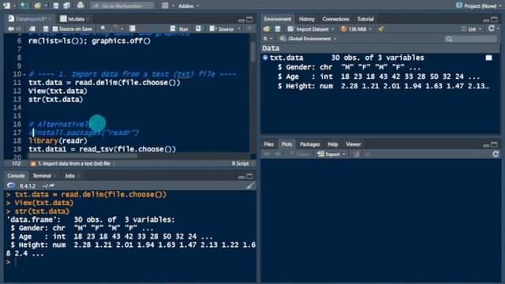Expand txt.data structure toggle in Environment

(x=265, y=58)
